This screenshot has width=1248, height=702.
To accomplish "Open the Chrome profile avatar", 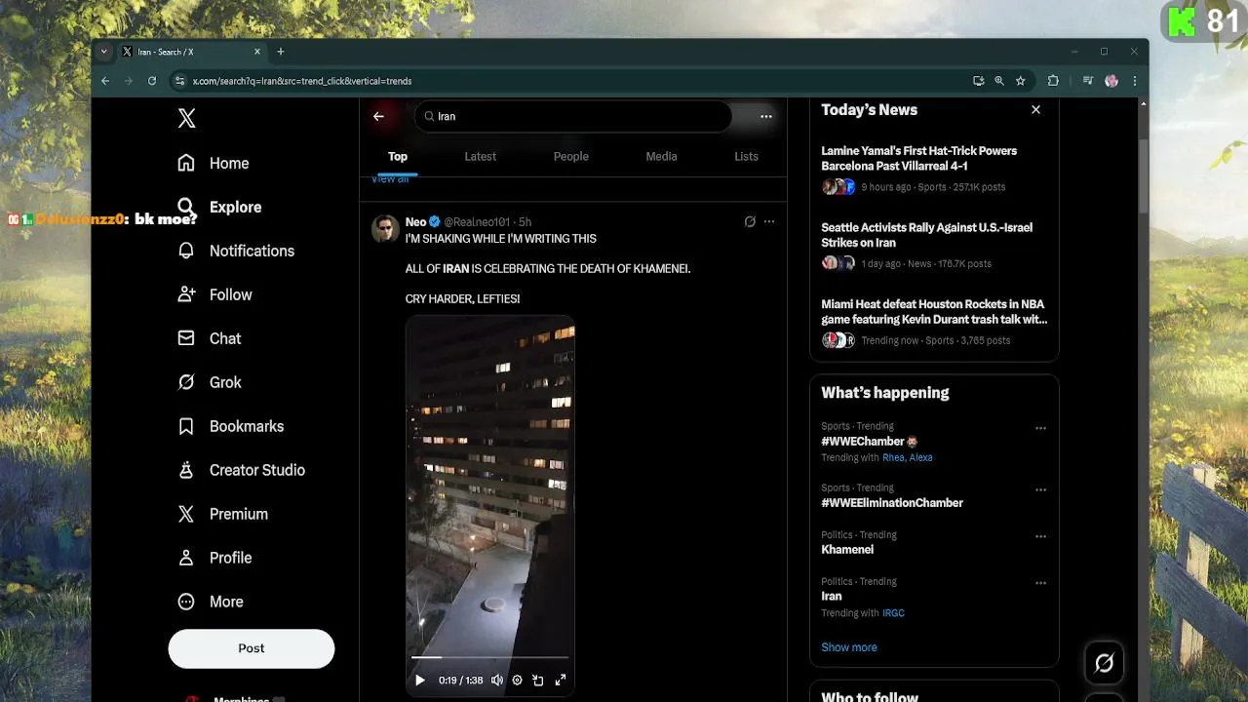I will point(1111,81).
